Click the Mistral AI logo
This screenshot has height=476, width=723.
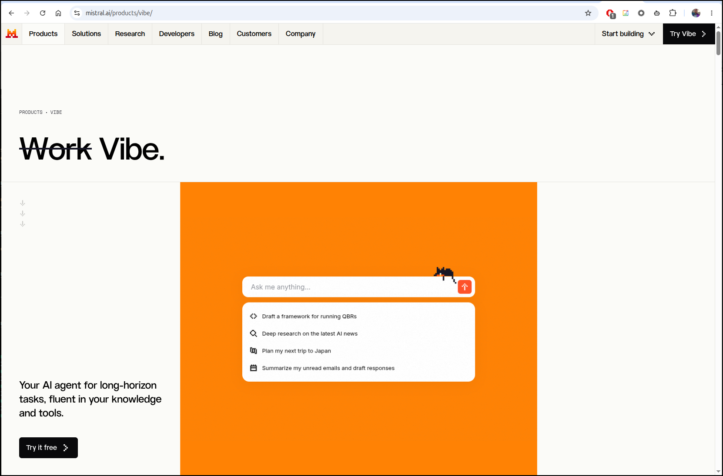tap(12, 34)
